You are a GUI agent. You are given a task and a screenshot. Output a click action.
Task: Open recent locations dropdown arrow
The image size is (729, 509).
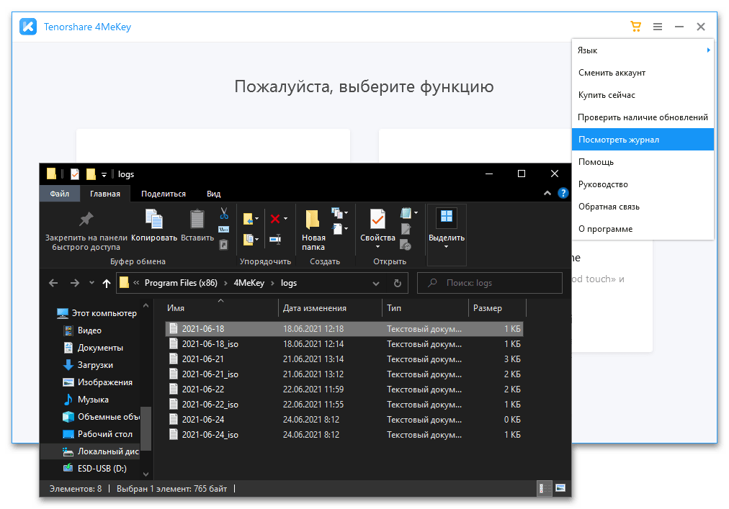coord(91,283)
